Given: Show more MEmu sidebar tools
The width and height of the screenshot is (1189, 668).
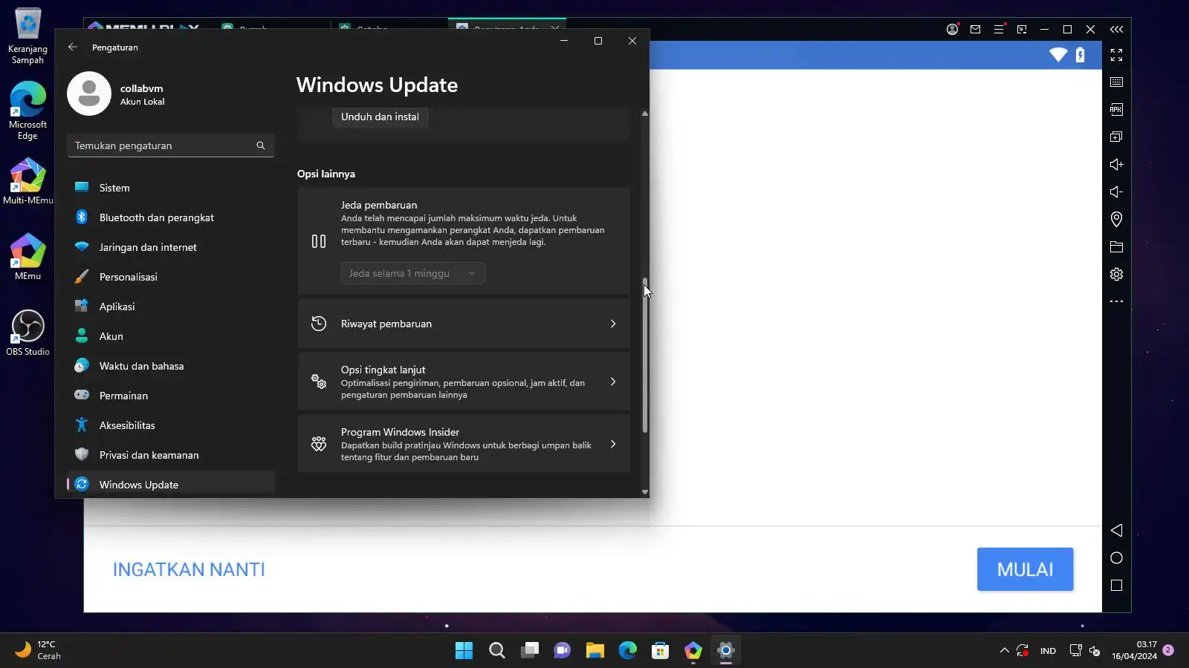Looking at the screenshot, I should pyautogui.click(x=1116, y=301).
